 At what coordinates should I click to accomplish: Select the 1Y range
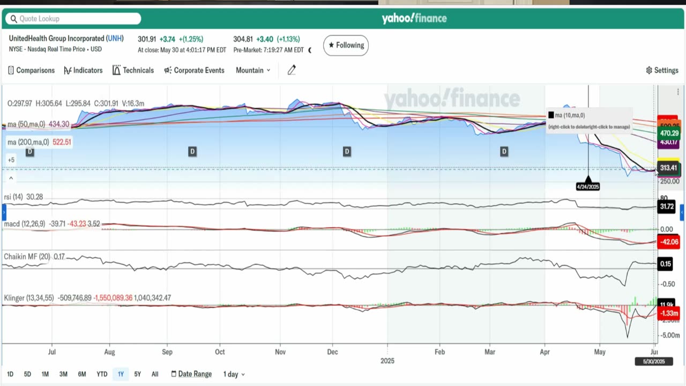tap(121, 374)
